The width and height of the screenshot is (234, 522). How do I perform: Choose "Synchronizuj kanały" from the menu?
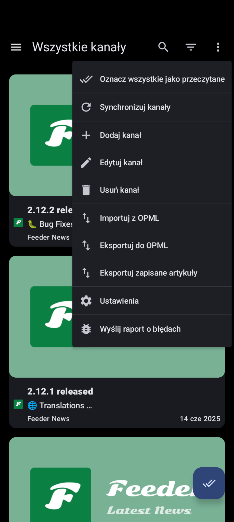click(135, 107)
